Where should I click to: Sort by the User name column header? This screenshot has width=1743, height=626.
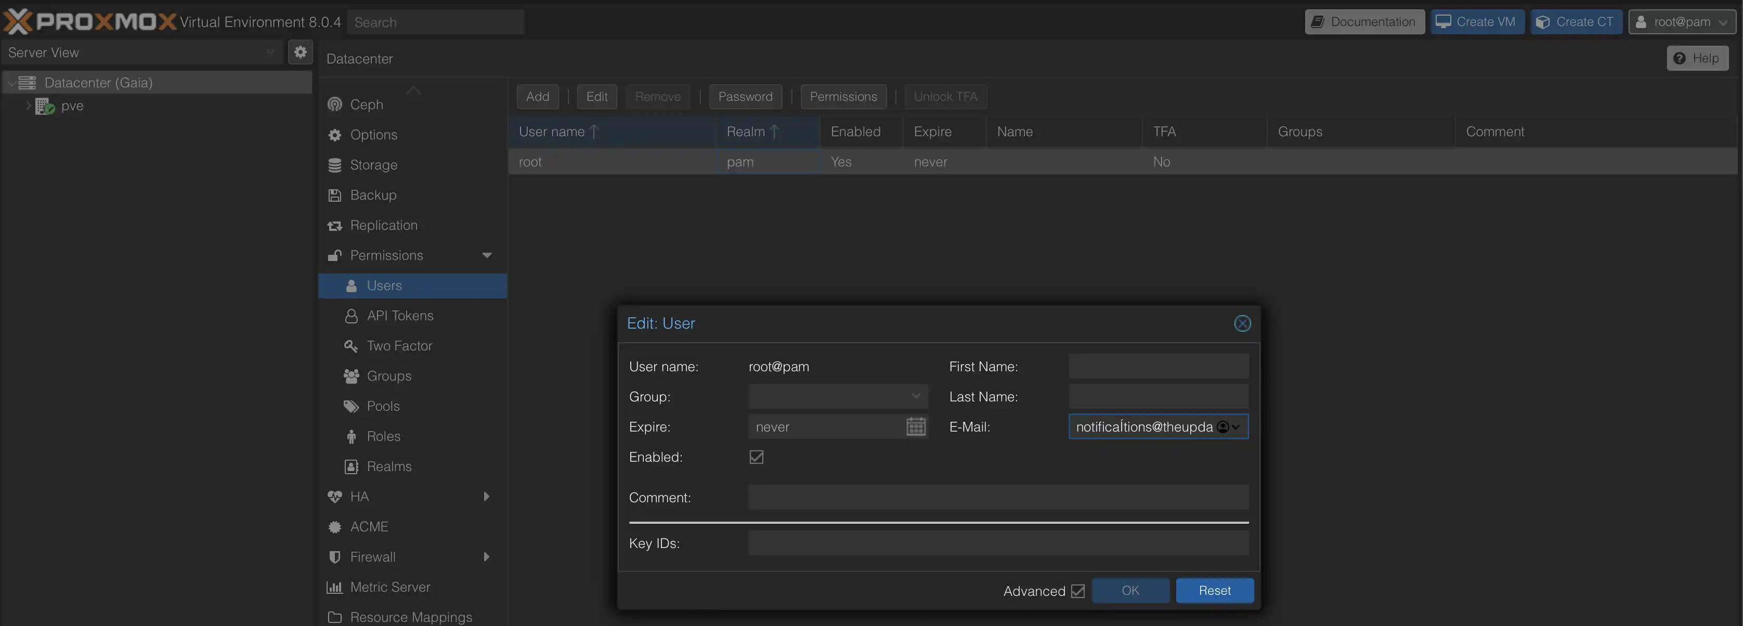click(x=612, y=132)
